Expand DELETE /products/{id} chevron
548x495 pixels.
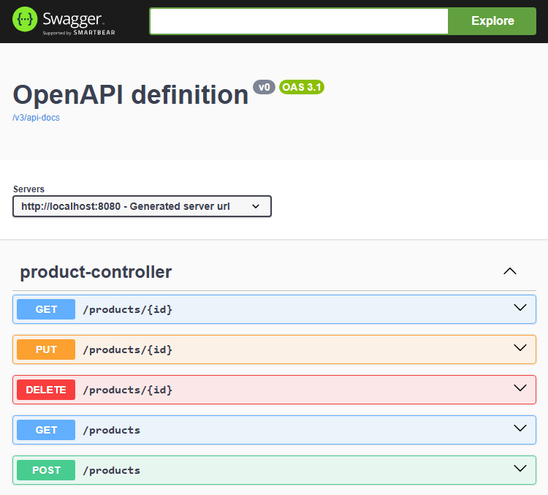520,388
